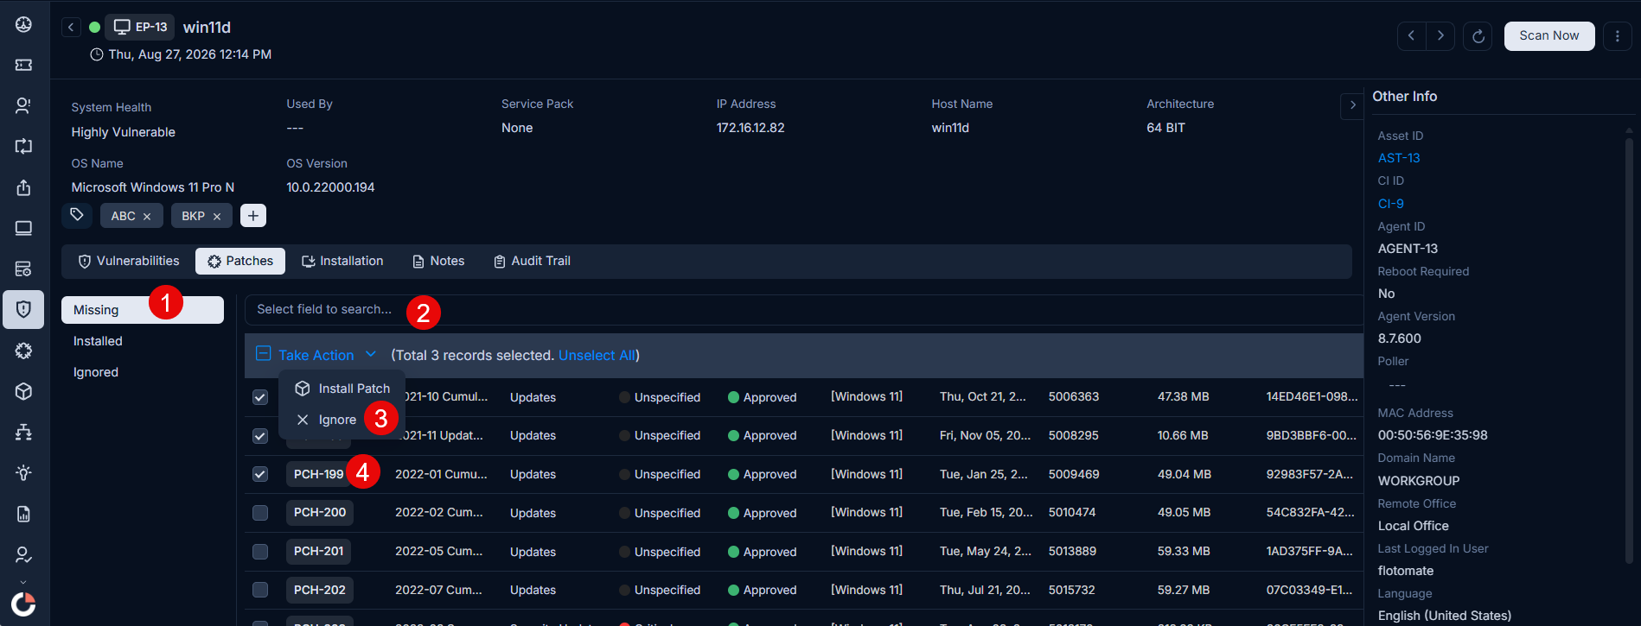Check the PCH-201 row checkbox
The width and height of the screenshot is (1641, 626).
(260, 551)
